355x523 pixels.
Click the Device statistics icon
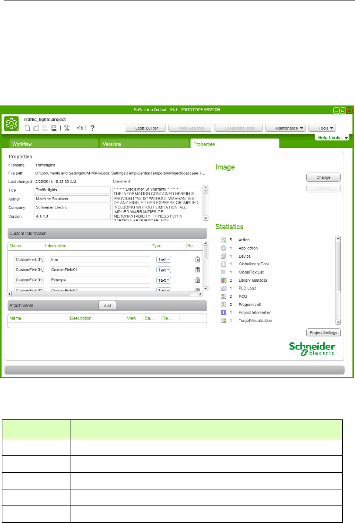(223, 256)
